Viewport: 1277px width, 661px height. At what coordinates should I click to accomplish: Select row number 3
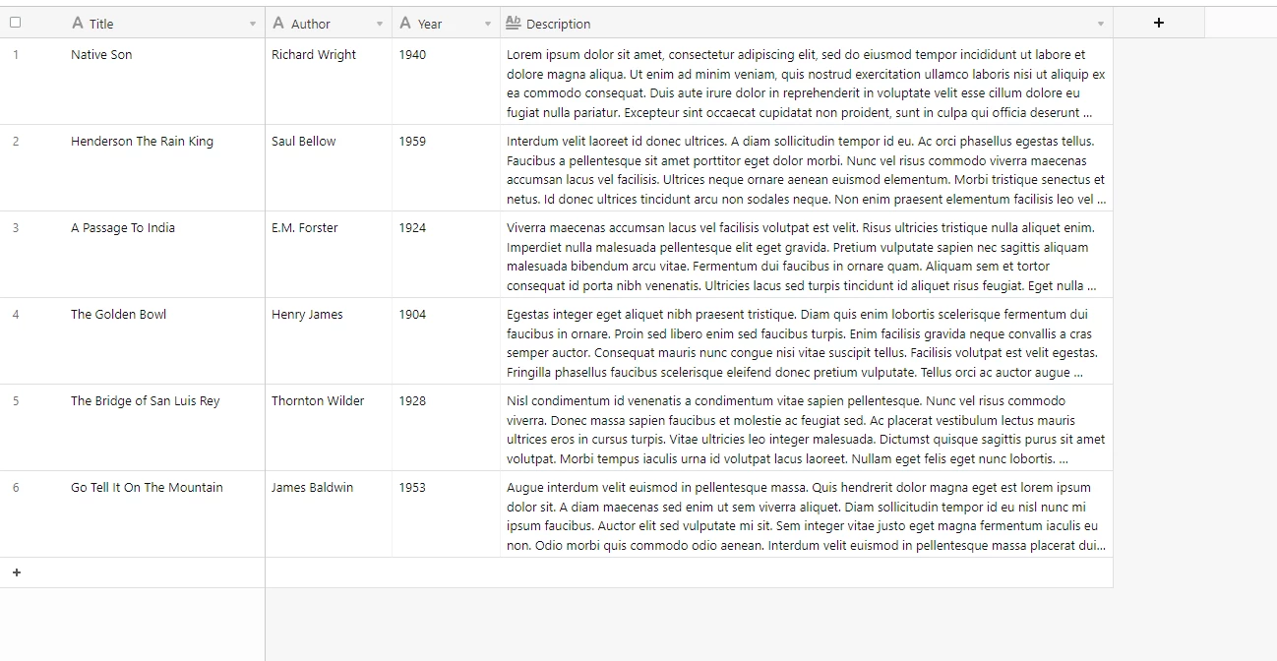click(16, 228)
